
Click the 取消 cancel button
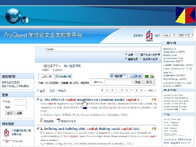149,82
